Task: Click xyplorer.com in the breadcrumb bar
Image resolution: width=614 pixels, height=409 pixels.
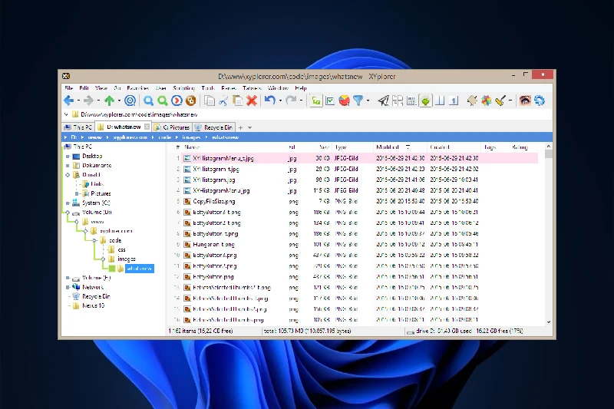Action: (130, 137)
